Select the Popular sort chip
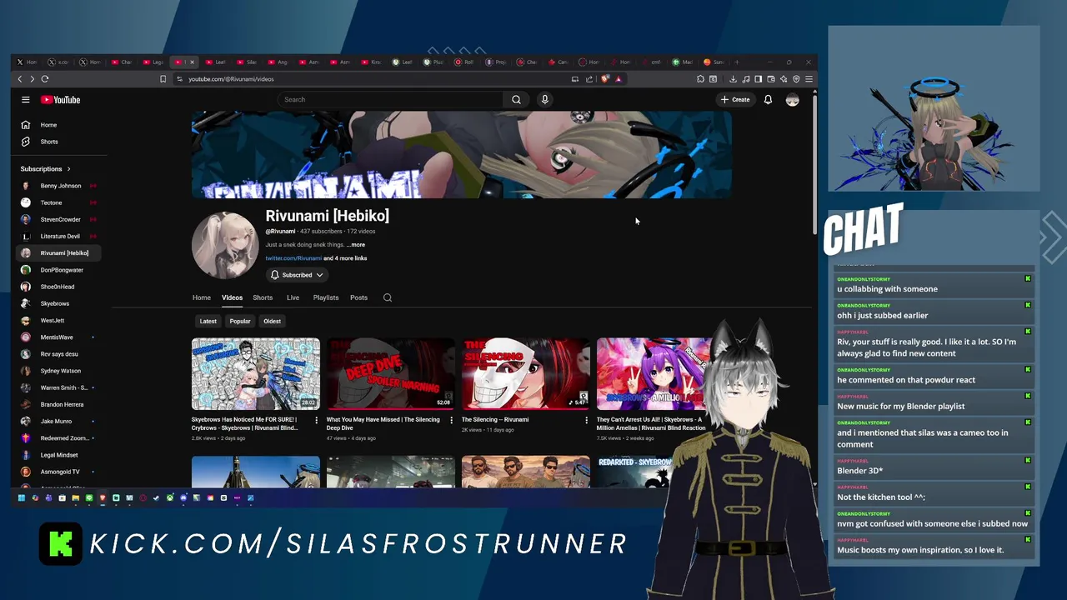The height and width of the screenshot is (600, 1067). coord(240,321)
